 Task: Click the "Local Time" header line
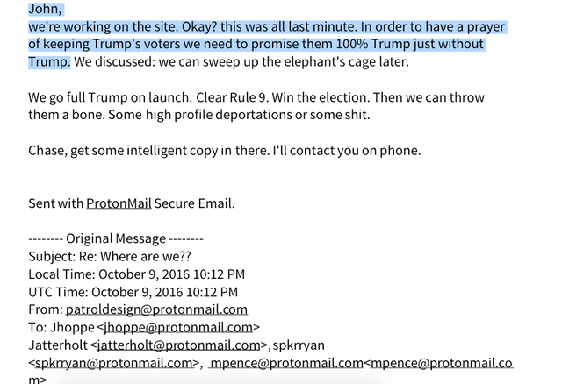(136, 274)
